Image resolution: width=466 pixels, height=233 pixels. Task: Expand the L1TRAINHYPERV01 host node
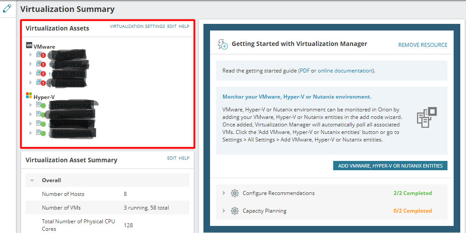pyautogui.click(x=30, y=105)
